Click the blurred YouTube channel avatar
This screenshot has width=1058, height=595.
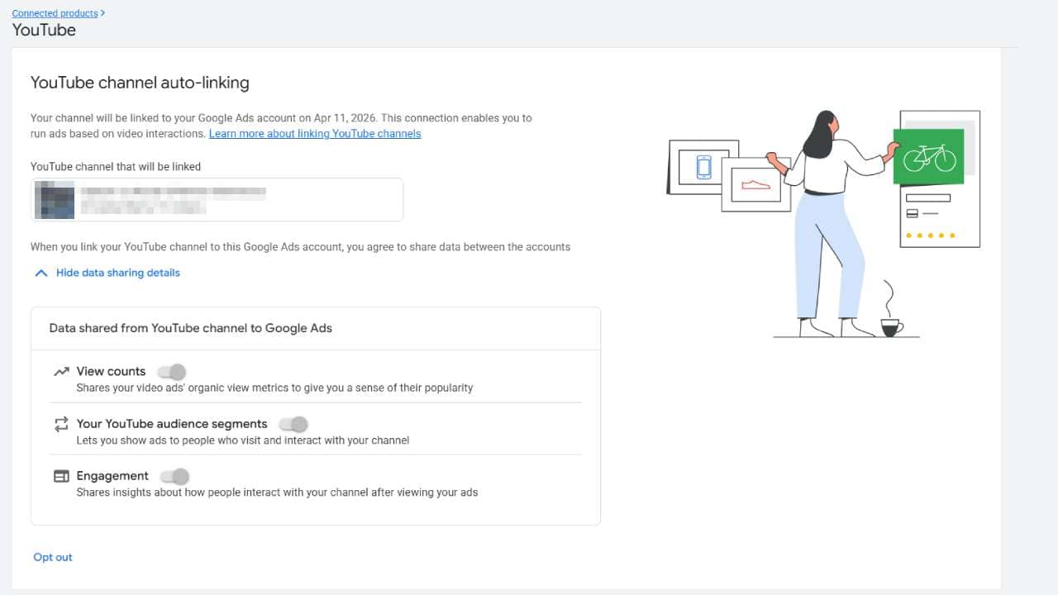pyautogui.click(x=55, y=200)
